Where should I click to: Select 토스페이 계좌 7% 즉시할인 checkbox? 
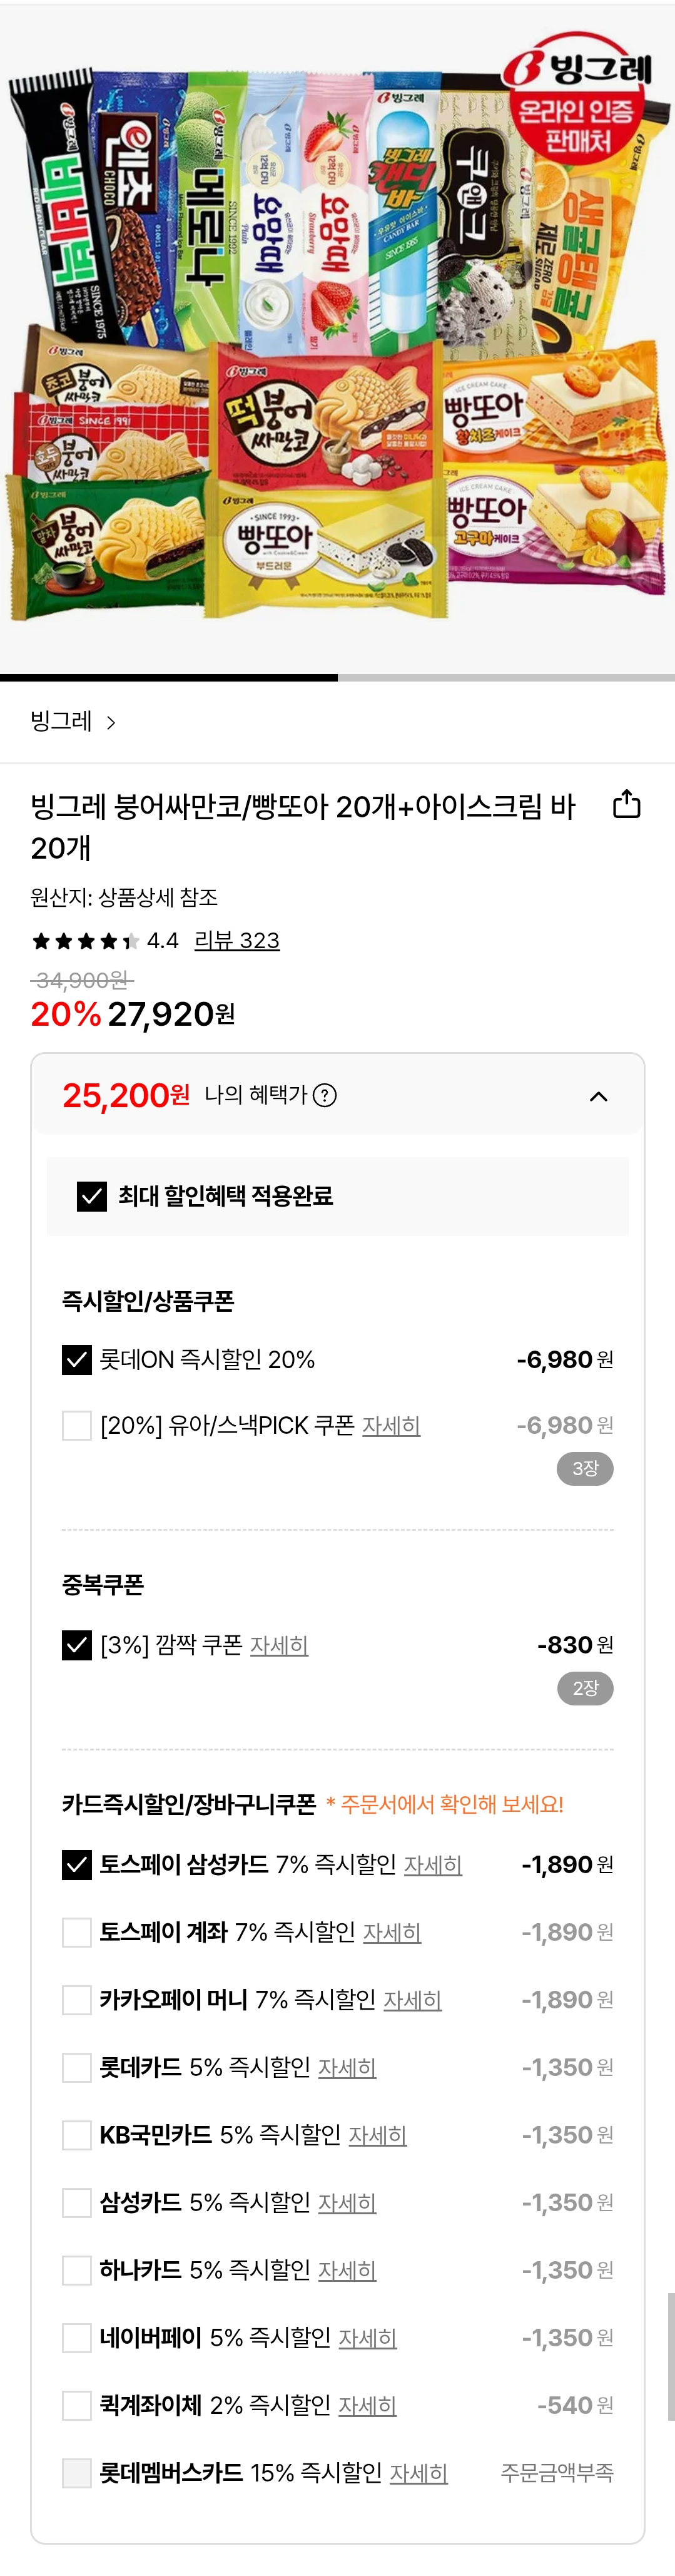[x=77, y=1932]
